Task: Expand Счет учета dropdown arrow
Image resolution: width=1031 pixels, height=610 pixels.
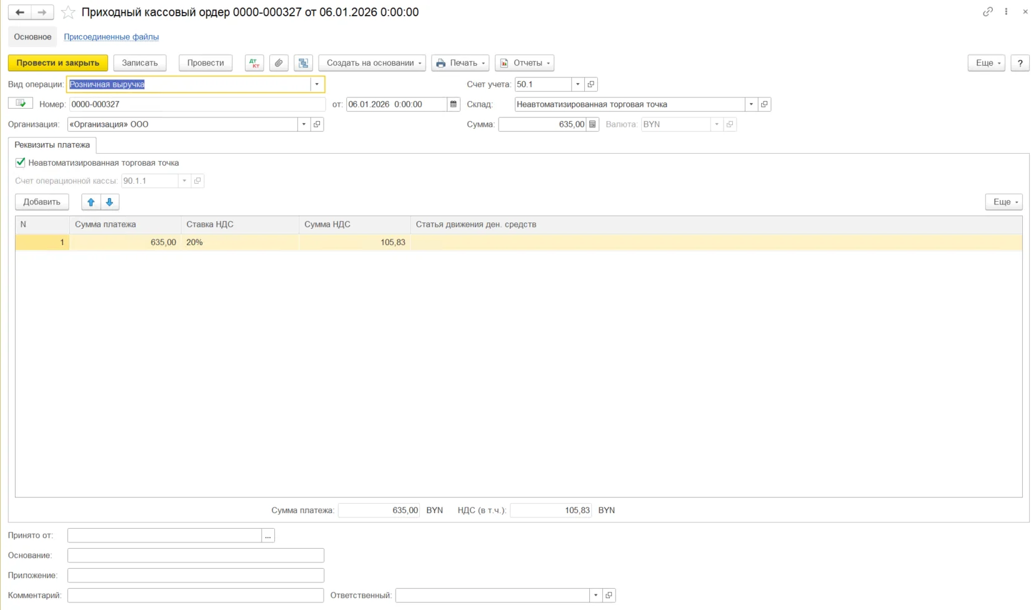Action: pyautogui.click(x=578, y=84)
